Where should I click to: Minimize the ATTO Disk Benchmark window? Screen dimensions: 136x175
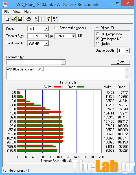[x=110, y=4]
